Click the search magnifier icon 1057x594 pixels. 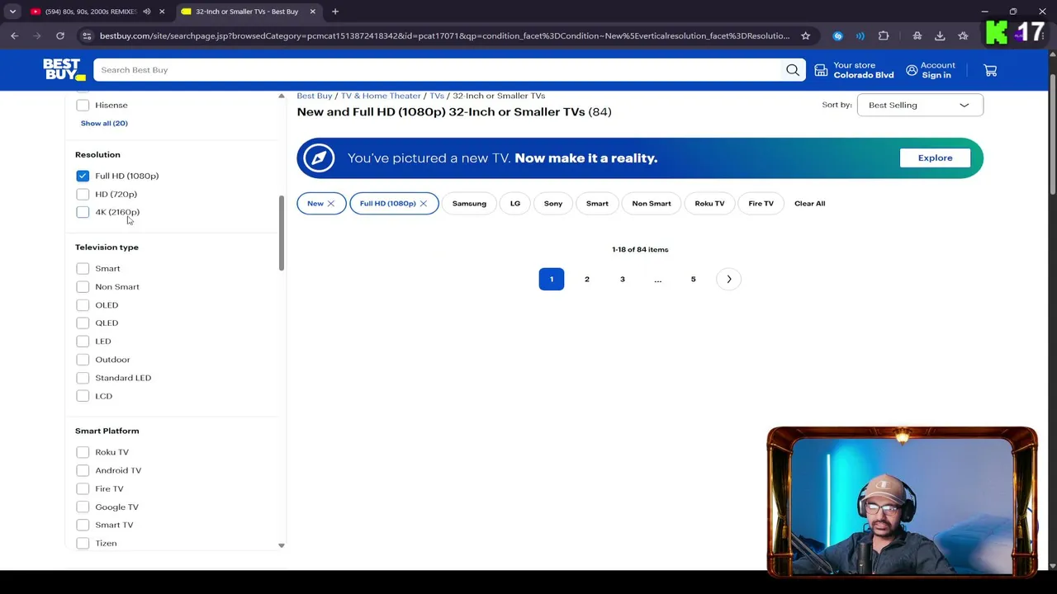793,70
